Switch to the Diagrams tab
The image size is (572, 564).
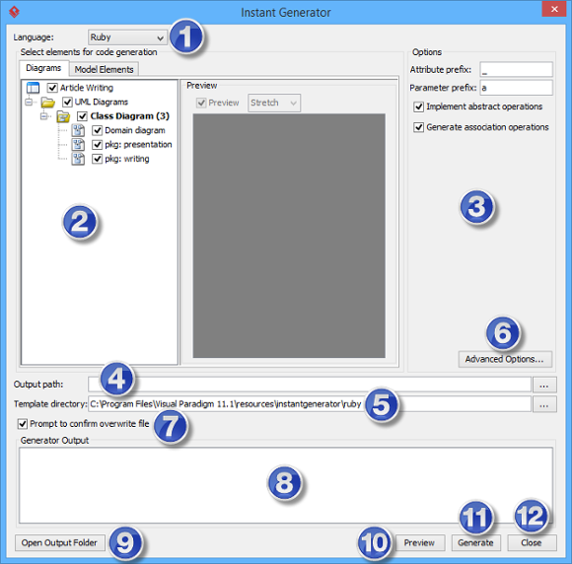tap(43, 68)
